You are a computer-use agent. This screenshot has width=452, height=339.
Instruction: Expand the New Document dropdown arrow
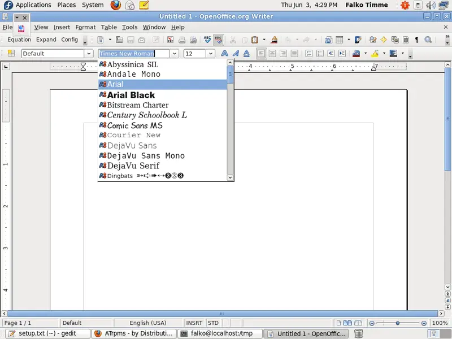click(x=110, y=40)
